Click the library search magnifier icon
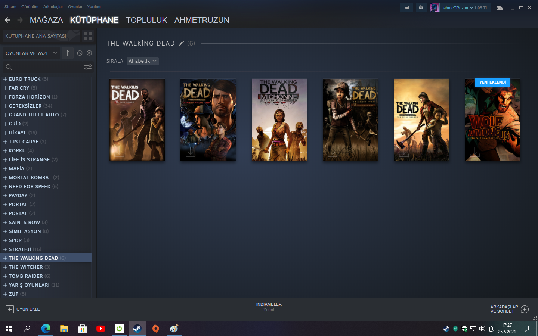 9,67
